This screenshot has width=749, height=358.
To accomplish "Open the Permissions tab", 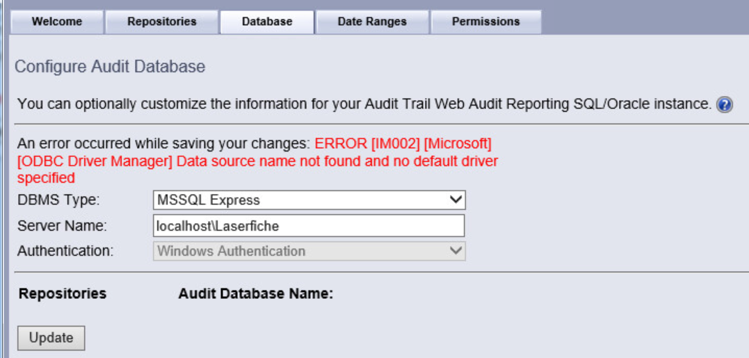I will point(485,22).
